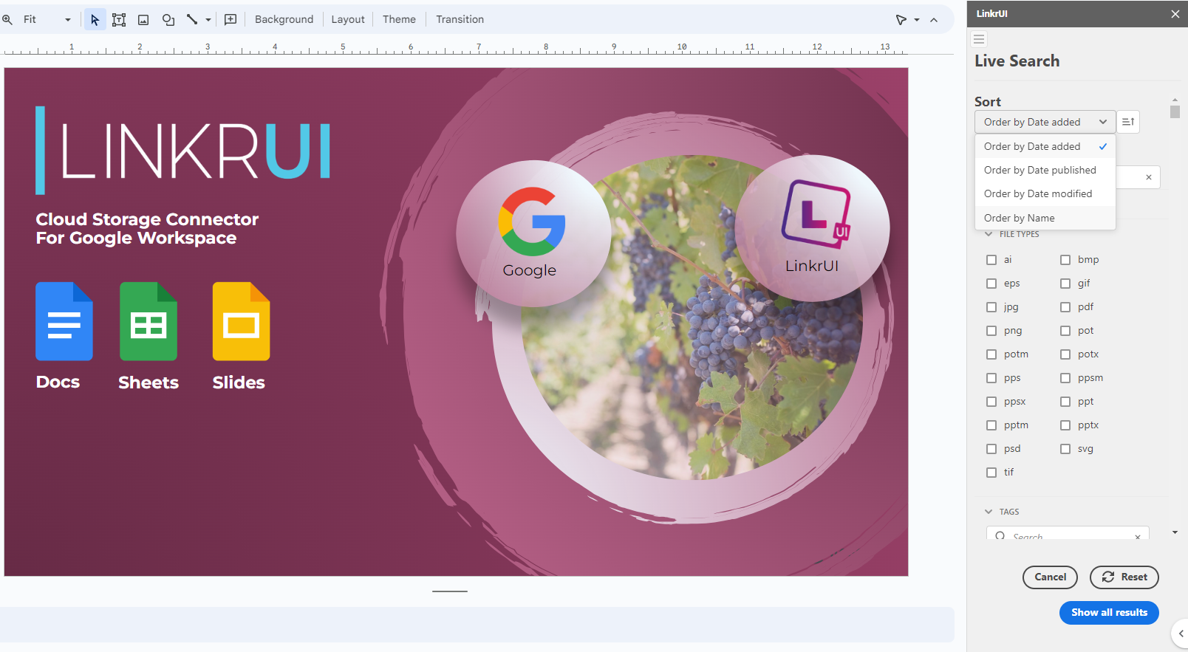Image resolution: width=1188 pixels, height=652 pixels.
Task: Open the Theme panel
Action: click(x=399, y=20)
